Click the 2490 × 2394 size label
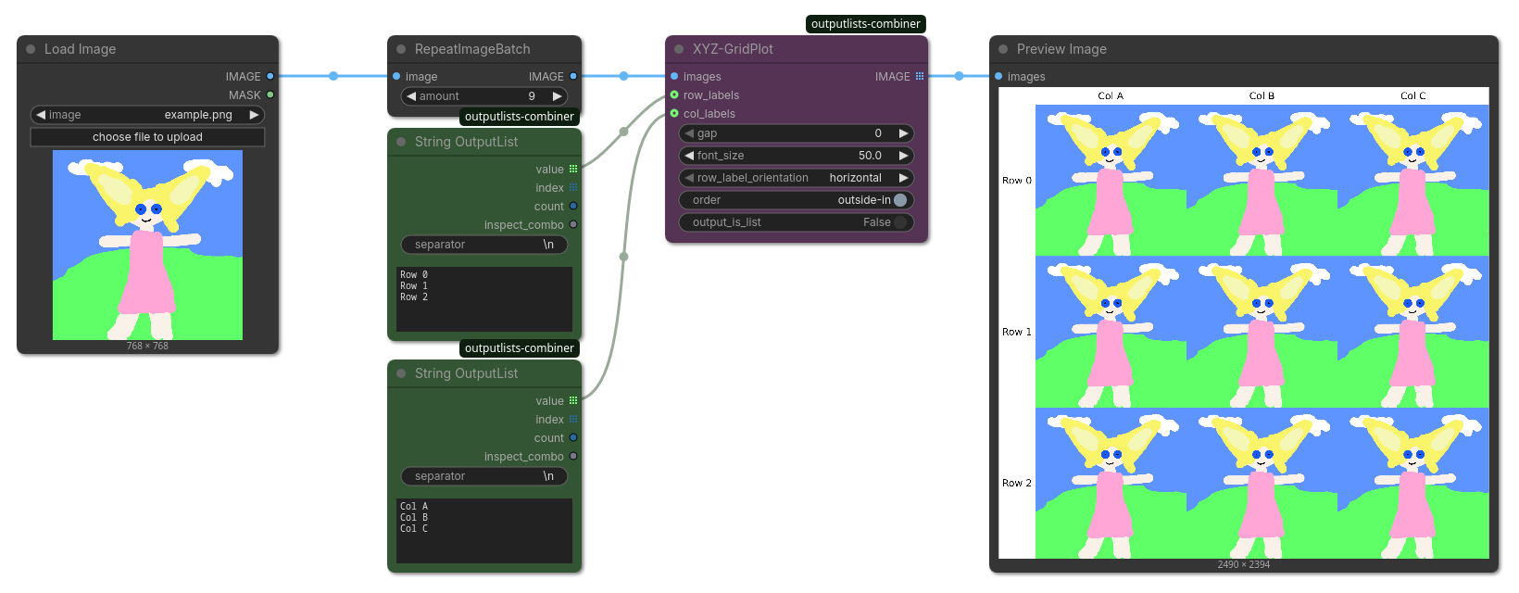This screenshot has height=593, width=1519. 1244,564
